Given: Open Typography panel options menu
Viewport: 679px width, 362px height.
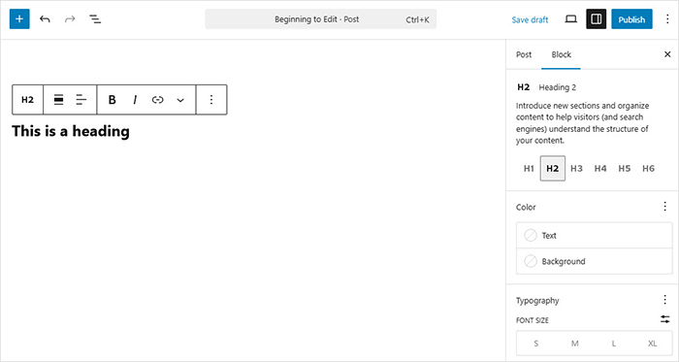Looking at the screenshot, I should coord(665,300).
